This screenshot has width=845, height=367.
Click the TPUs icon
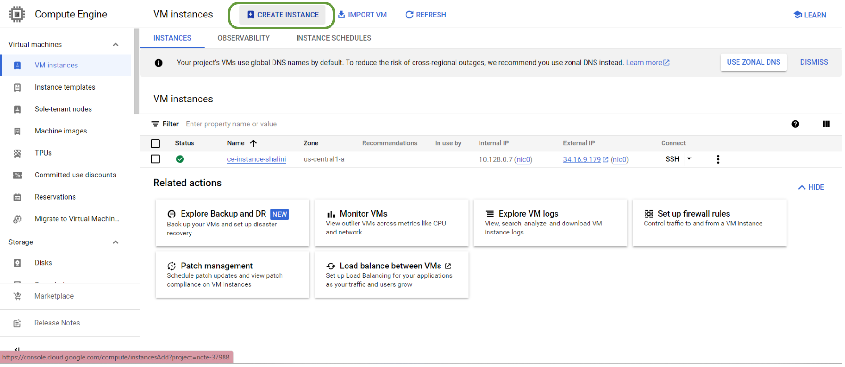pyautogui.click(x=17, y=153)
